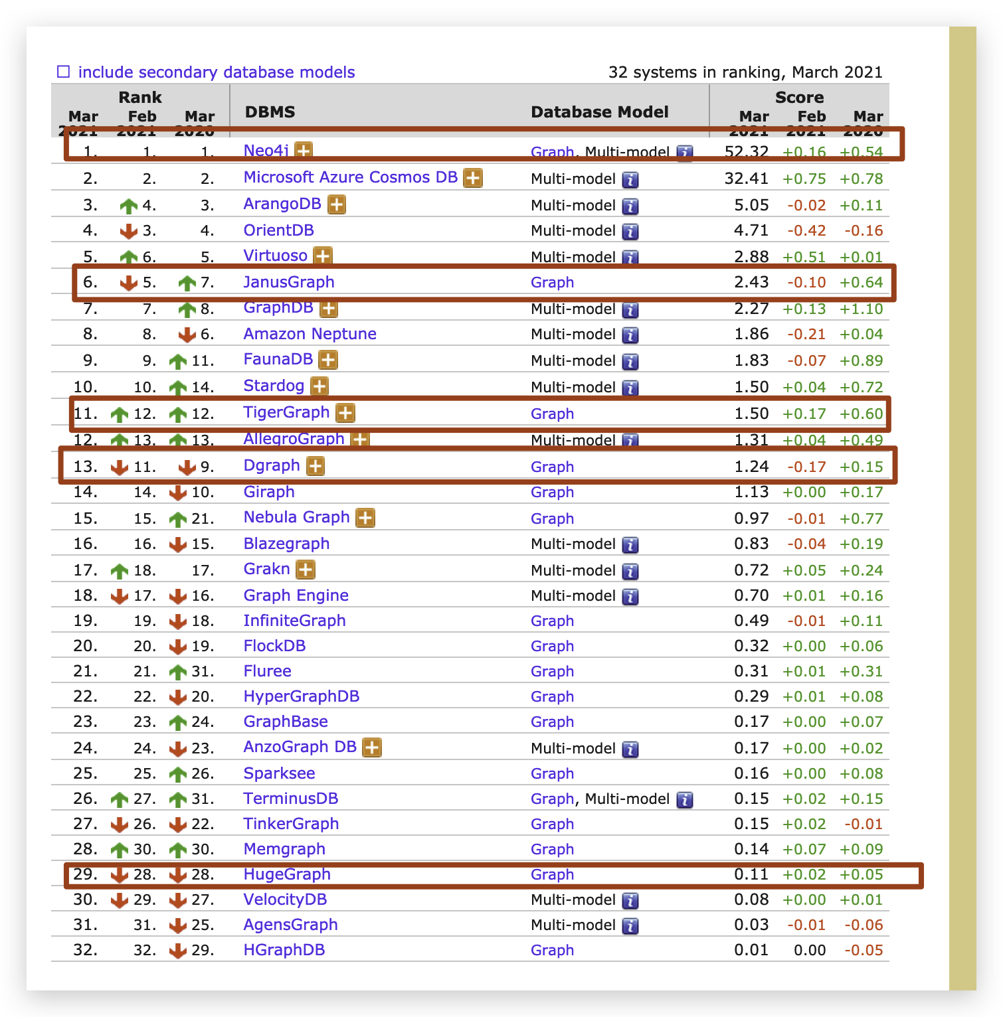Viewport: 1003px width, 1017px height.
Task: Open the Virtuoso link
Action: (276, 256)
